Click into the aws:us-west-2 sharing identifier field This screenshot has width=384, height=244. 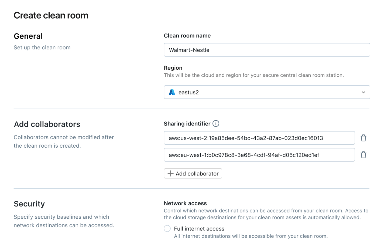[259, 138]
